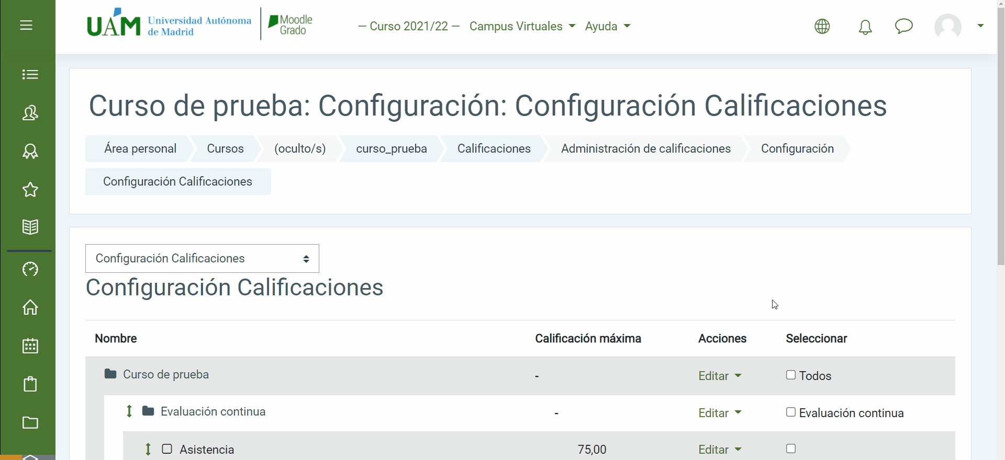
Task: Open the dashboard gauge sidebar icon
Action: pyautogui.click(x=30, y=269)
